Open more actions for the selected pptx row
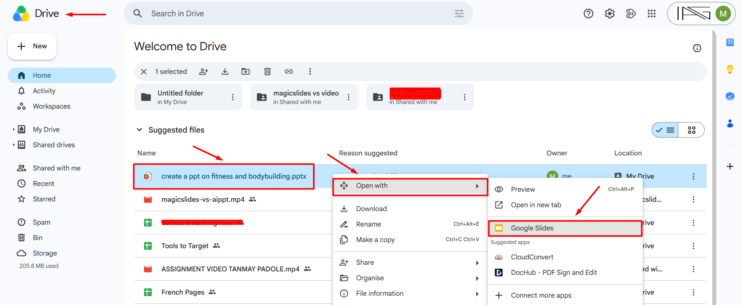The image size is (743, 305). [693, 176]
